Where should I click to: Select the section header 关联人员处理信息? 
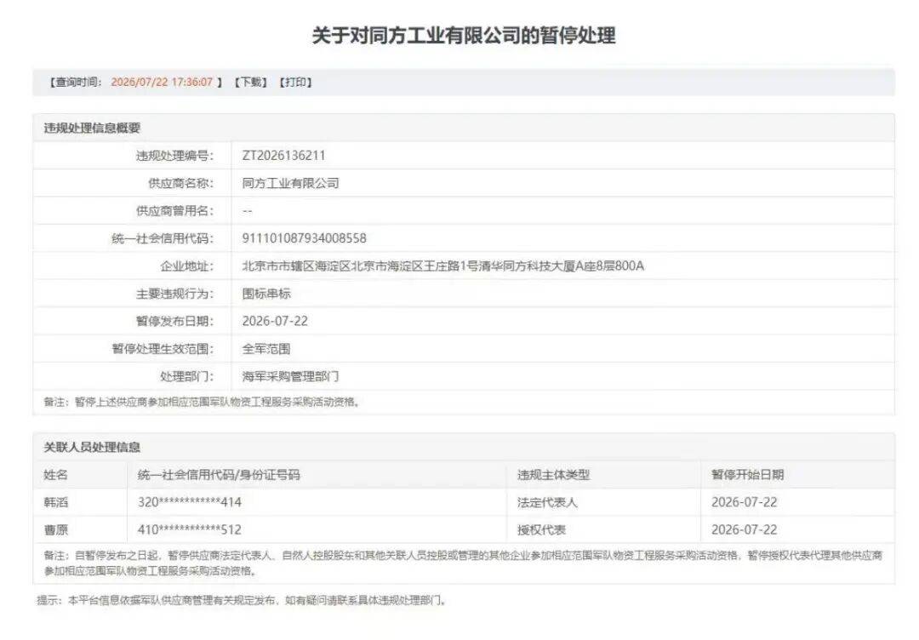[92, 447]
